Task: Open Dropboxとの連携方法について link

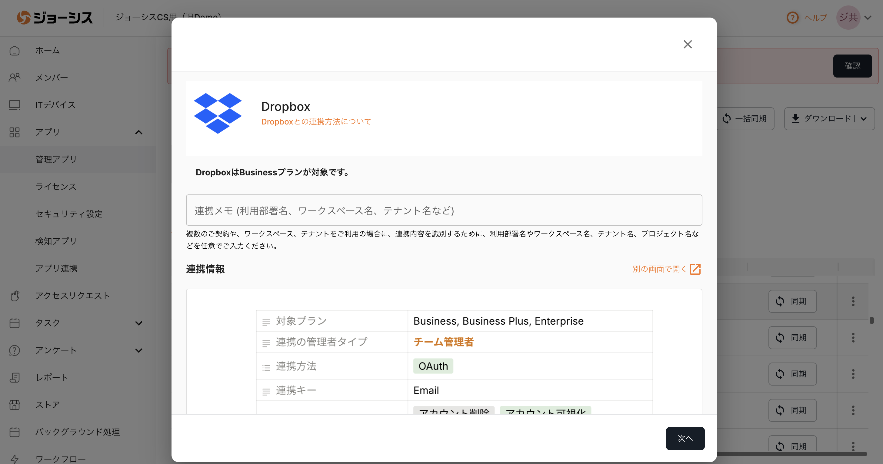Action: (316, 122)
